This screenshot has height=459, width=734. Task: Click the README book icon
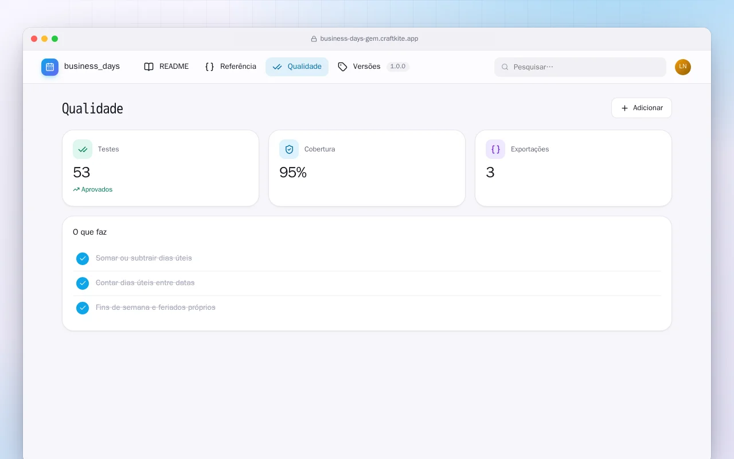coord(149,67)
